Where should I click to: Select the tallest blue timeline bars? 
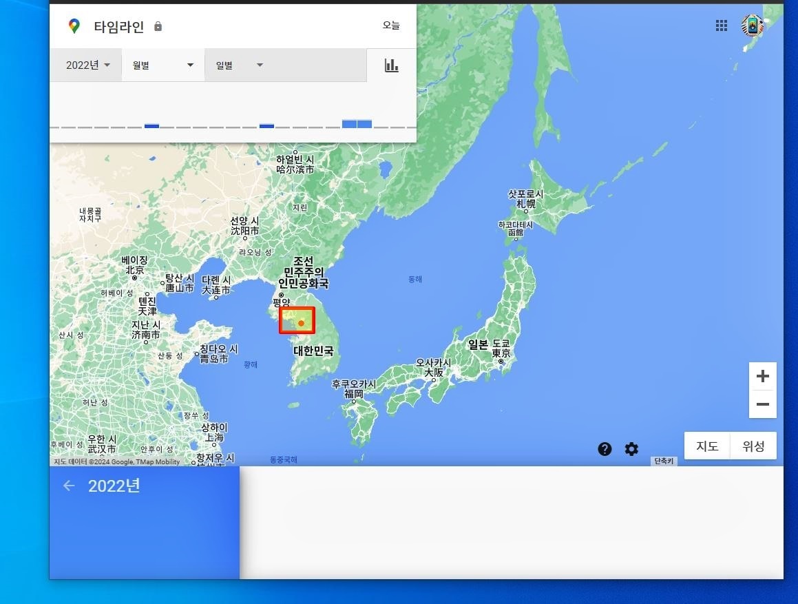coord(357,124)
